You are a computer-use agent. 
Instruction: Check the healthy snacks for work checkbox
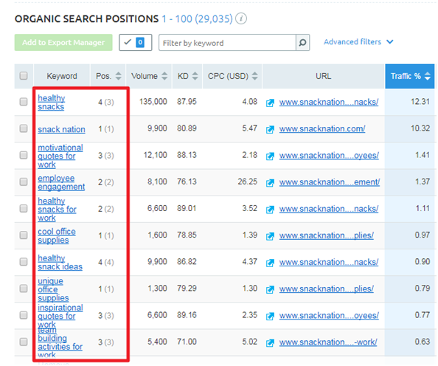(x=24, y=208)
